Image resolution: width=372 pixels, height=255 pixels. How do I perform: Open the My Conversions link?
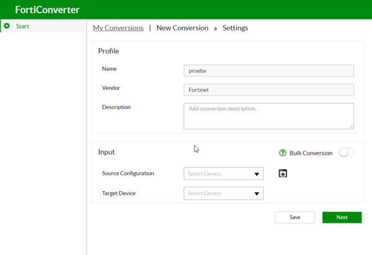pyautogui.click(x=118, y=28)
